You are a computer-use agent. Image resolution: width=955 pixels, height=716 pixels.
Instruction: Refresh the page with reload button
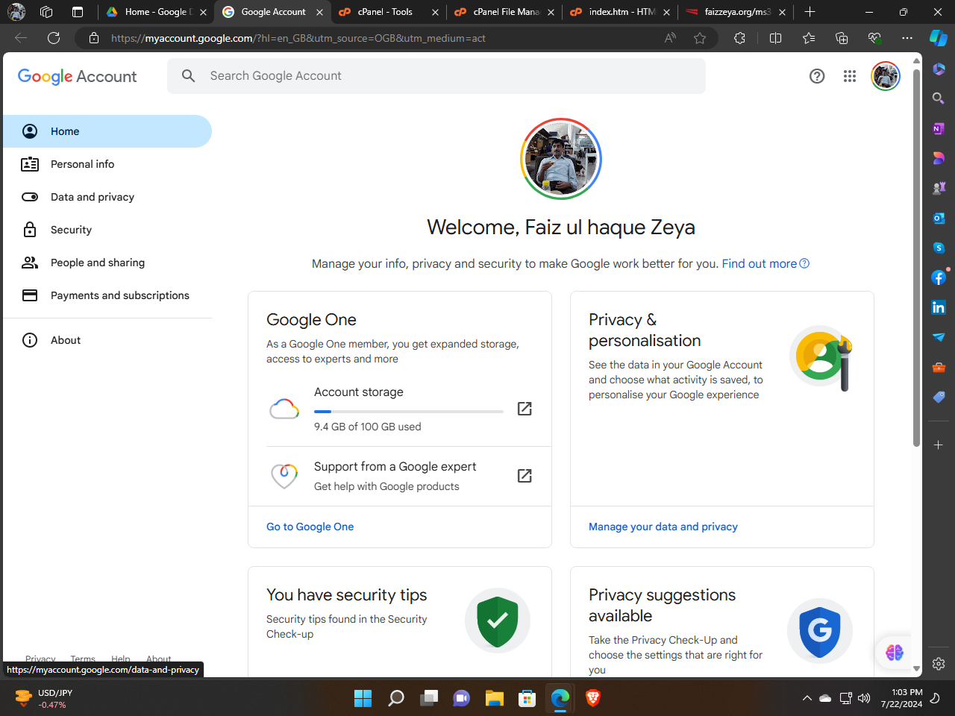54,38
